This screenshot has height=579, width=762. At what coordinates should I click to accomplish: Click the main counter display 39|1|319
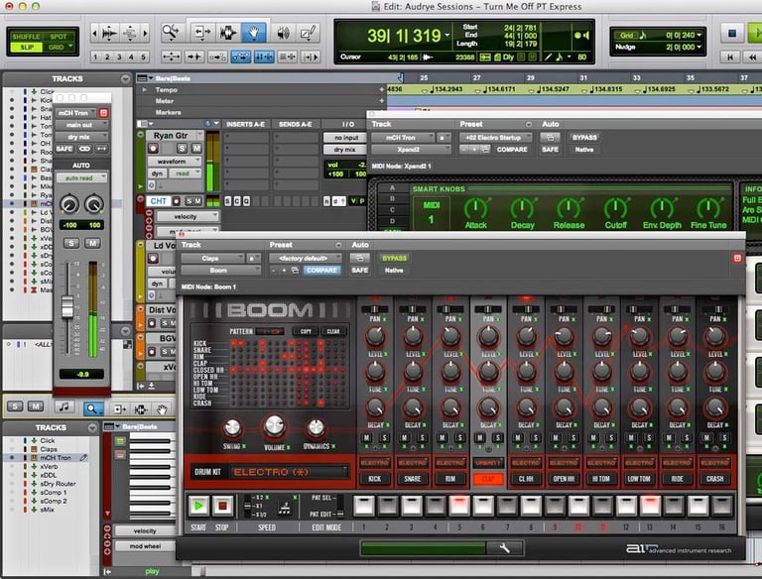click(404, 36)
